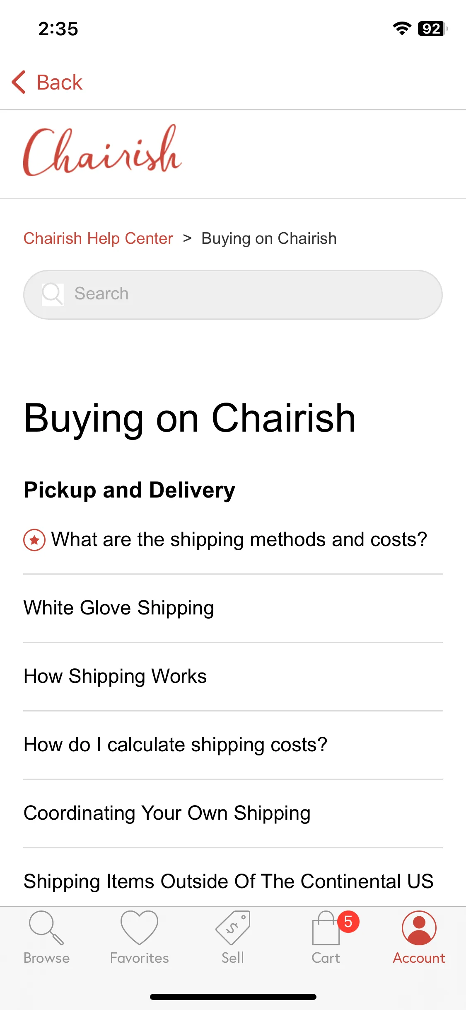Open the Cart shopping bag icon
Viewport: 466px width, 1010px height.
click(326, 928)
